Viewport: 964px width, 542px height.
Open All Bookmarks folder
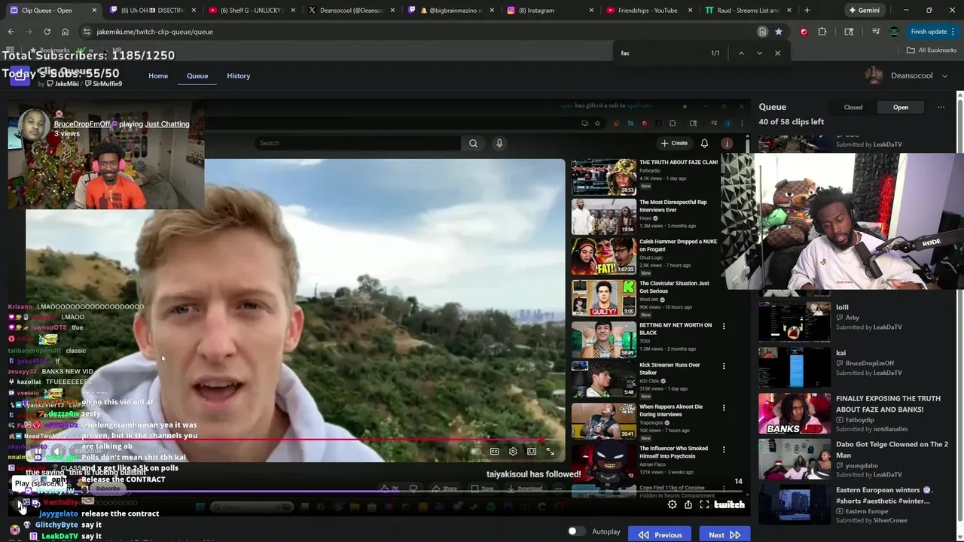coord(932,50)
